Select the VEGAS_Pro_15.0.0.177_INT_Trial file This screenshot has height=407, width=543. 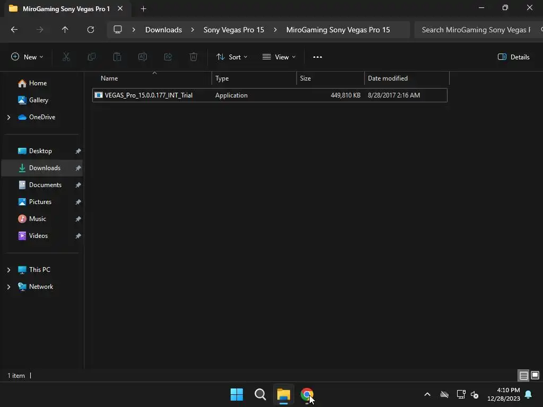pyautogui.click(x=270, y=95)
